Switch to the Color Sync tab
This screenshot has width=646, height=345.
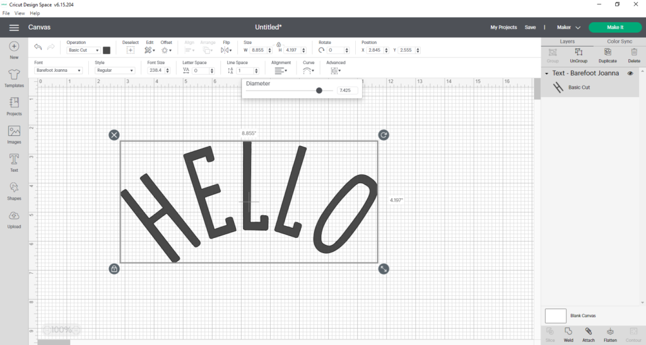click(620, 42)
